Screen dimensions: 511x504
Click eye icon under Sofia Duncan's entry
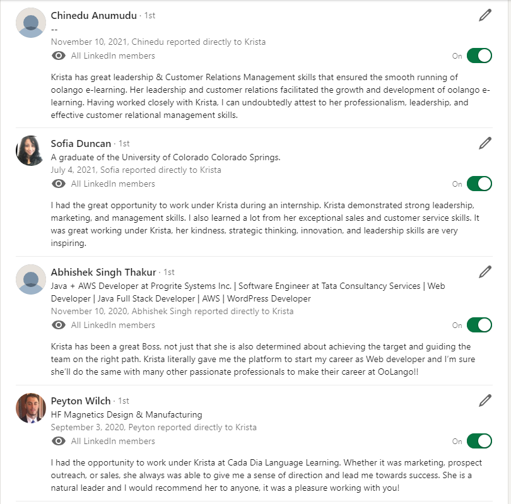[59, 184]
